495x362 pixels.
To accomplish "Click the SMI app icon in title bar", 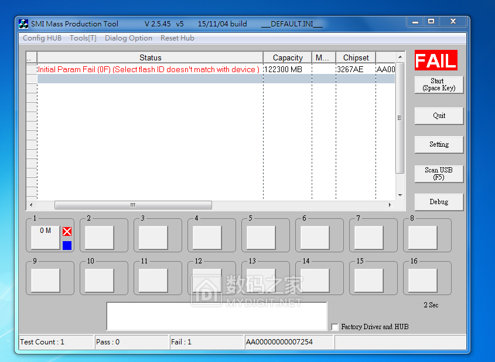I will pos(23,24).
